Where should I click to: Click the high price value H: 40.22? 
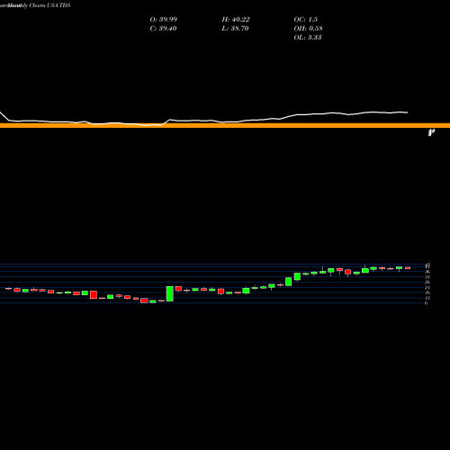(x=236, y=20)
